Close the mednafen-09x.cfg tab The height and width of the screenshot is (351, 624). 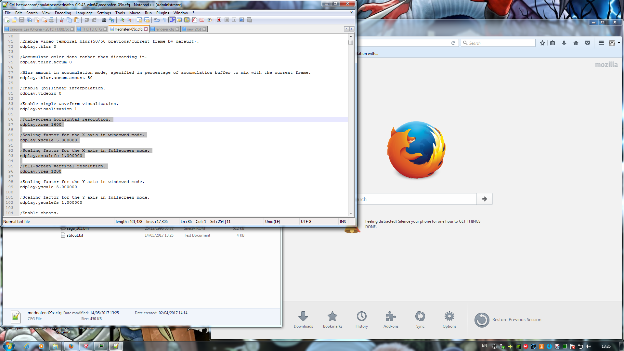tap(146, 29)
